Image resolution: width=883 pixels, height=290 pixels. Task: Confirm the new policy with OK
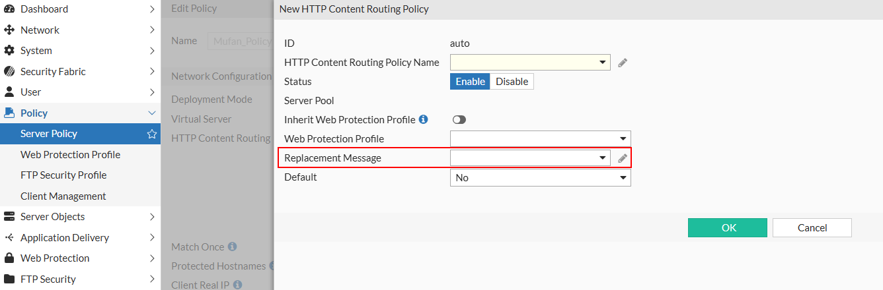[x=728, y=228]
